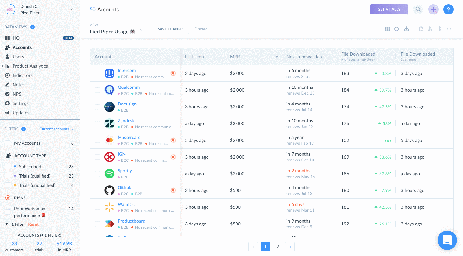Image resolution: width=463 pixels, height=256 pixels.
Task: Select the Spotify row checkbox
Action: pos(97,174)
